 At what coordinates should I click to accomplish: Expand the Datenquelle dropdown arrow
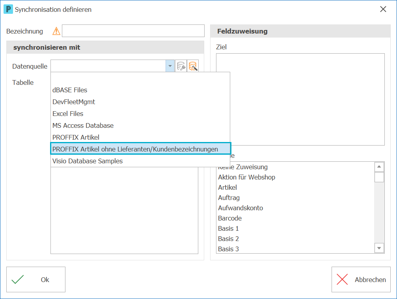pos(170,66)
